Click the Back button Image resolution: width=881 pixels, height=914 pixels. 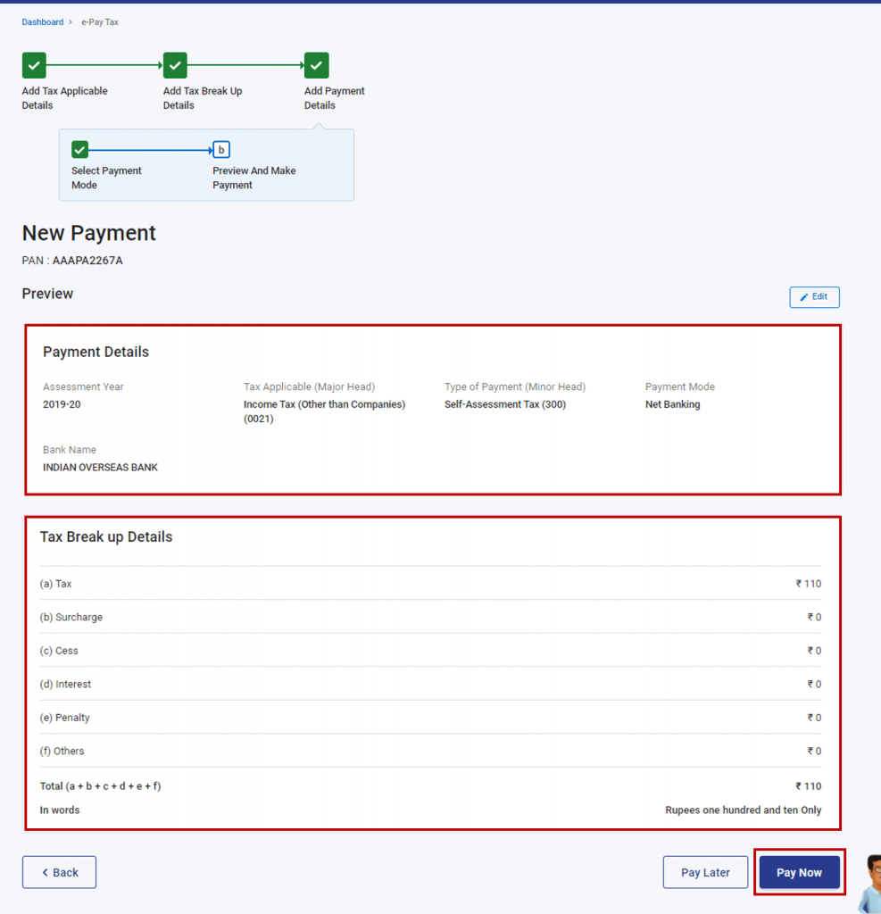click(59, 872)
